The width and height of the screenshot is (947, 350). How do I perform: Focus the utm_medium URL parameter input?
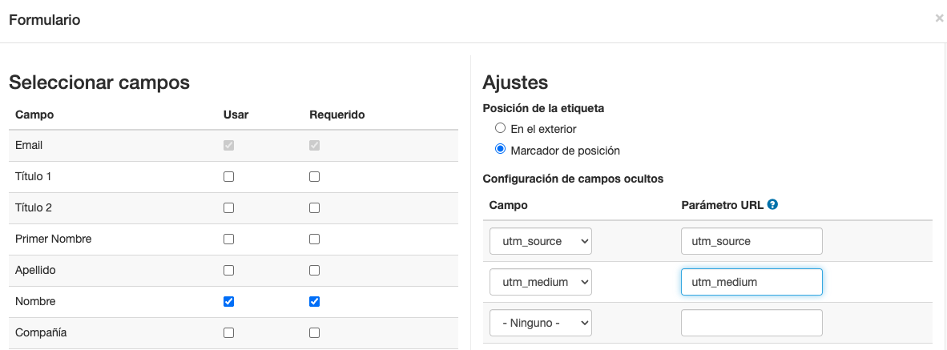point(752,282)
